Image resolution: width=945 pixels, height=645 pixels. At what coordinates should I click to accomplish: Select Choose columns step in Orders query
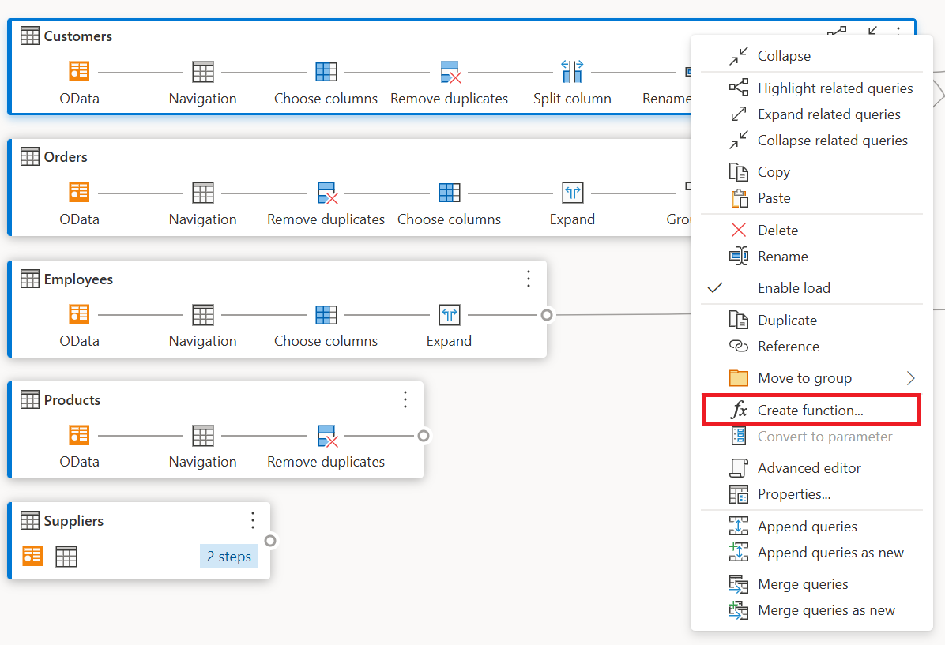450,193
